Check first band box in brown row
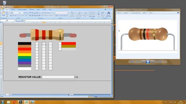 pos(37,46)
